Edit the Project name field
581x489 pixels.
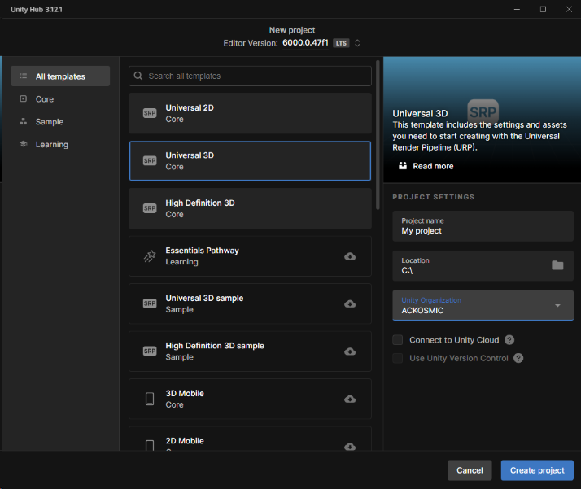483,226
